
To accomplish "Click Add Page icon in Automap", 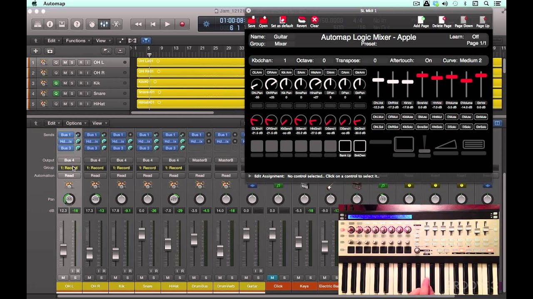I will pos(421,22).
